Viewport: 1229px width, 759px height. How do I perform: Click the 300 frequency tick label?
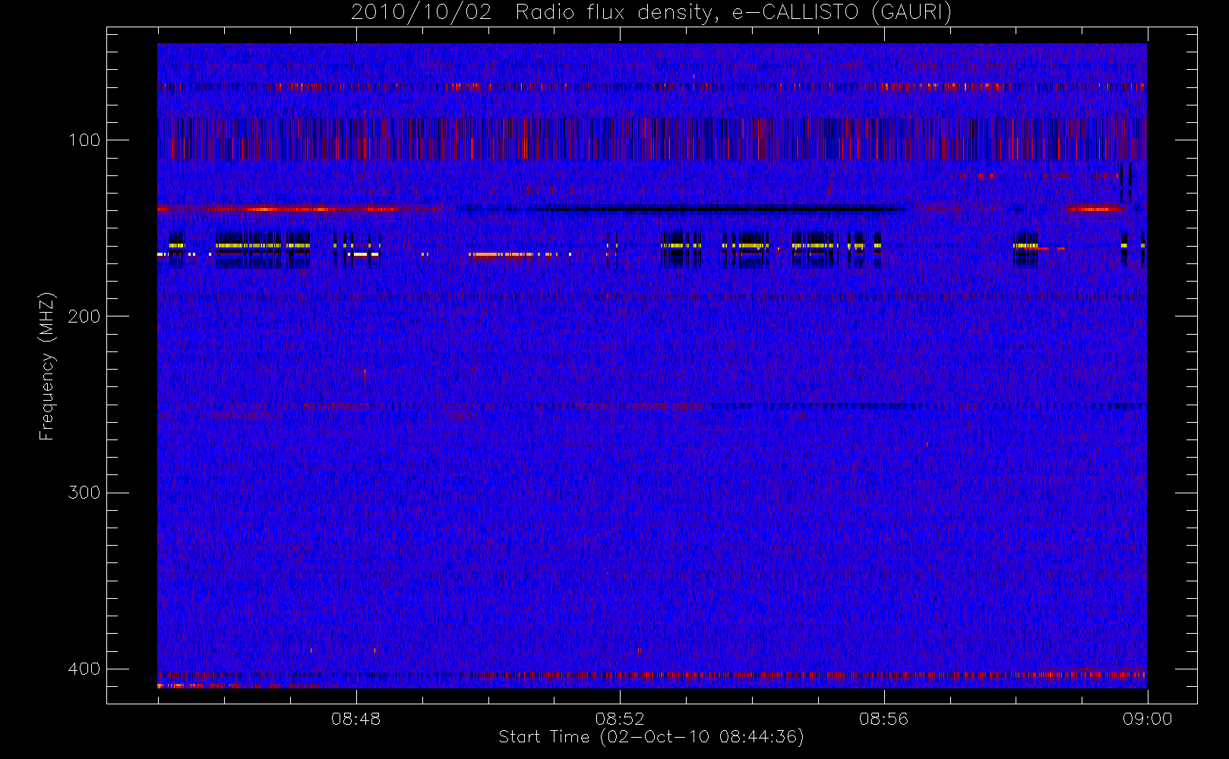tap(84, 492)
